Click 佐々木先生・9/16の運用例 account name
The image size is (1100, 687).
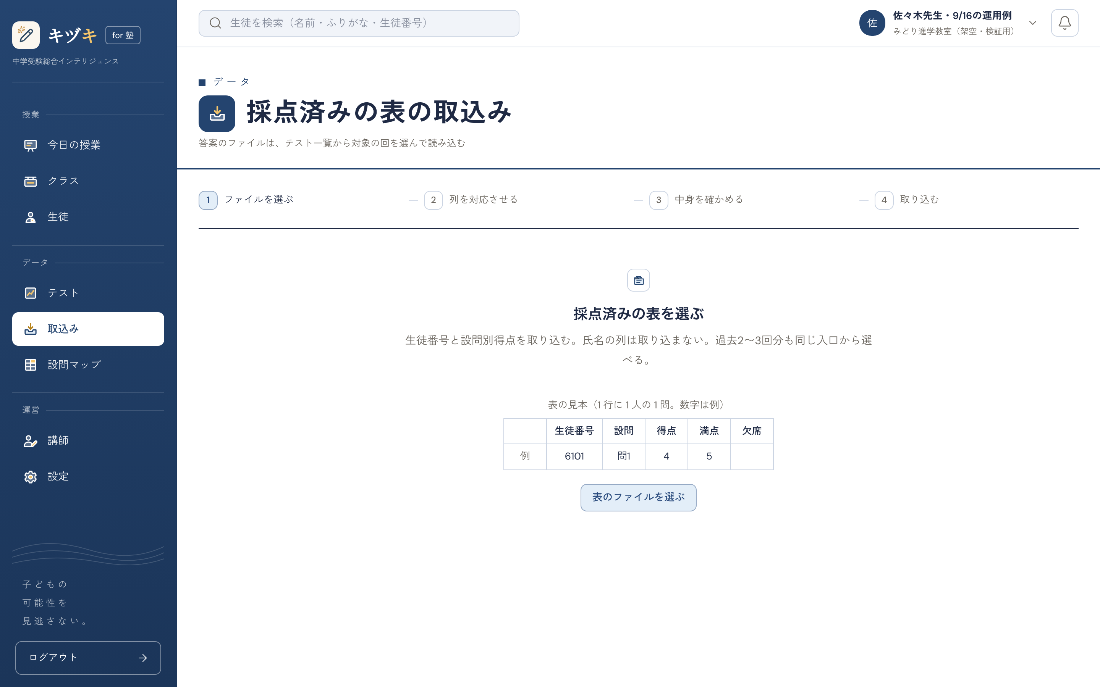click(x=952, y=15)
